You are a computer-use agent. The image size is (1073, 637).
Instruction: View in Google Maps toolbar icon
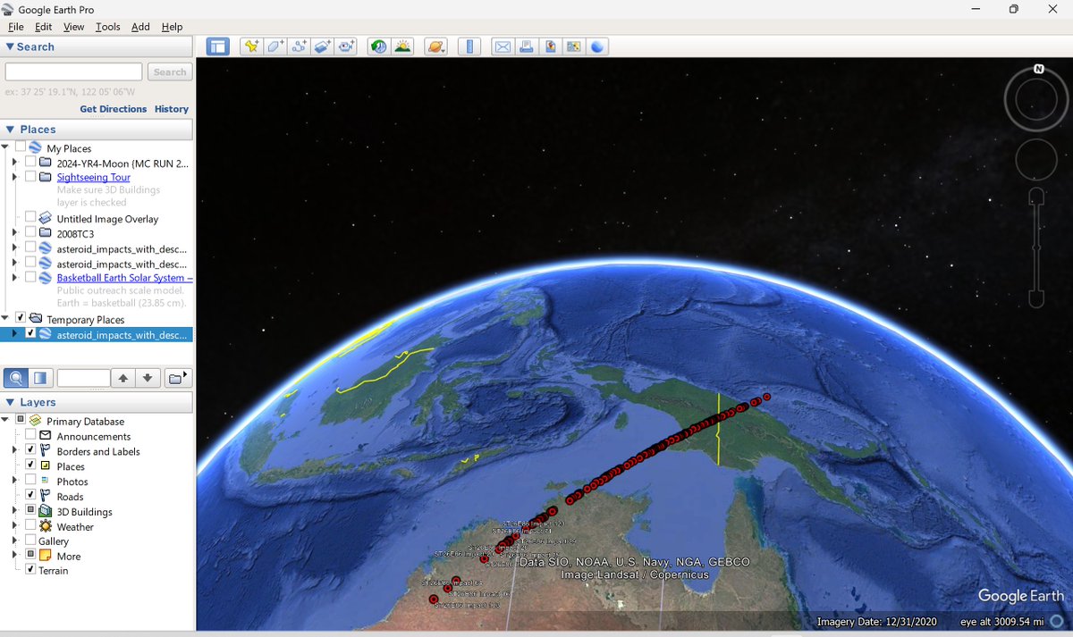pyautogui.click(x=573, y=46)
